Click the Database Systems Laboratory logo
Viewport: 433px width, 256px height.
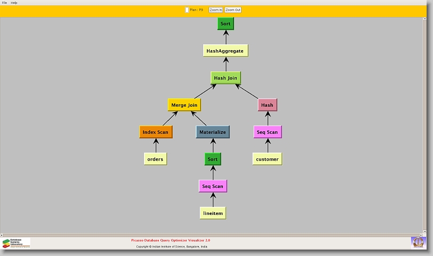[16, 243]
